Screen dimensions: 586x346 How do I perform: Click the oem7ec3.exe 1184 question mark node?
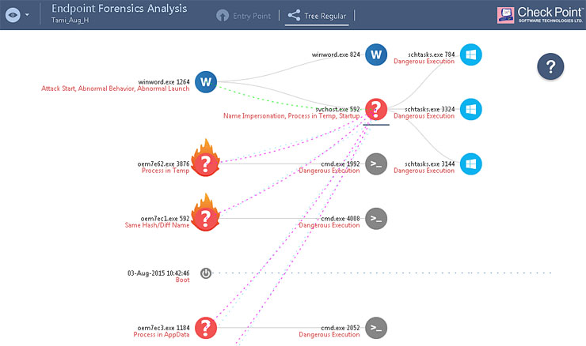coord(206,327)
